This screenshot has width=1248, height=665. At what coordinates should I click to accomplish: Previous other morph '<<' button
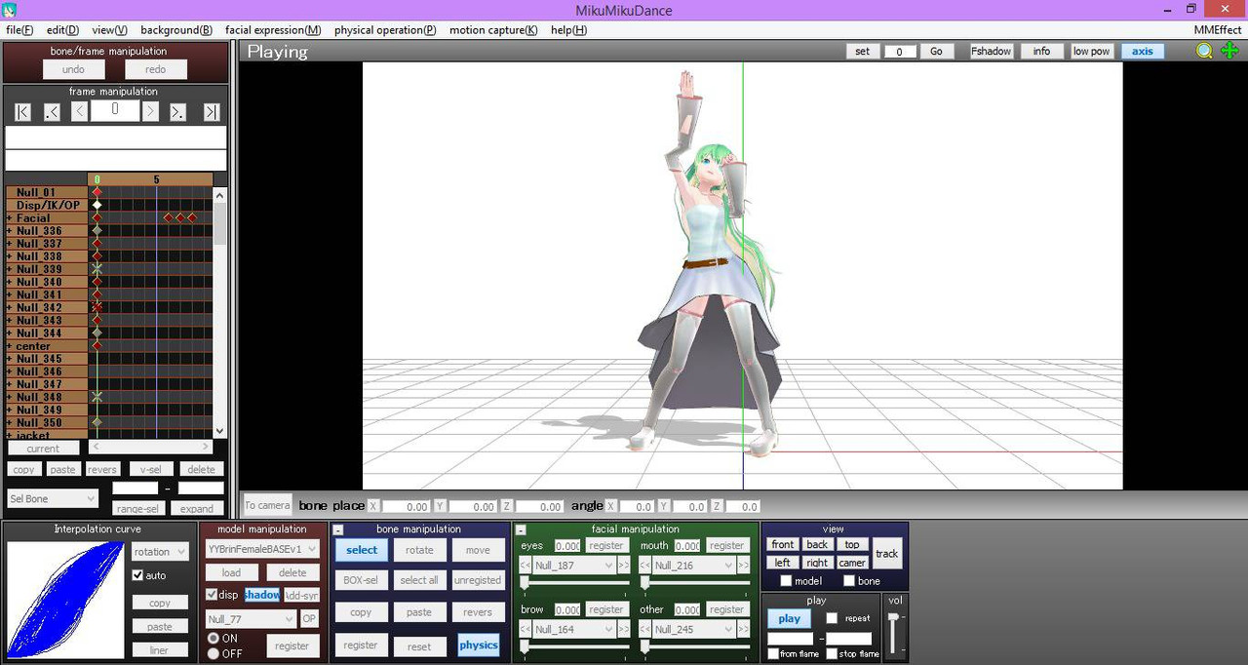645,629
